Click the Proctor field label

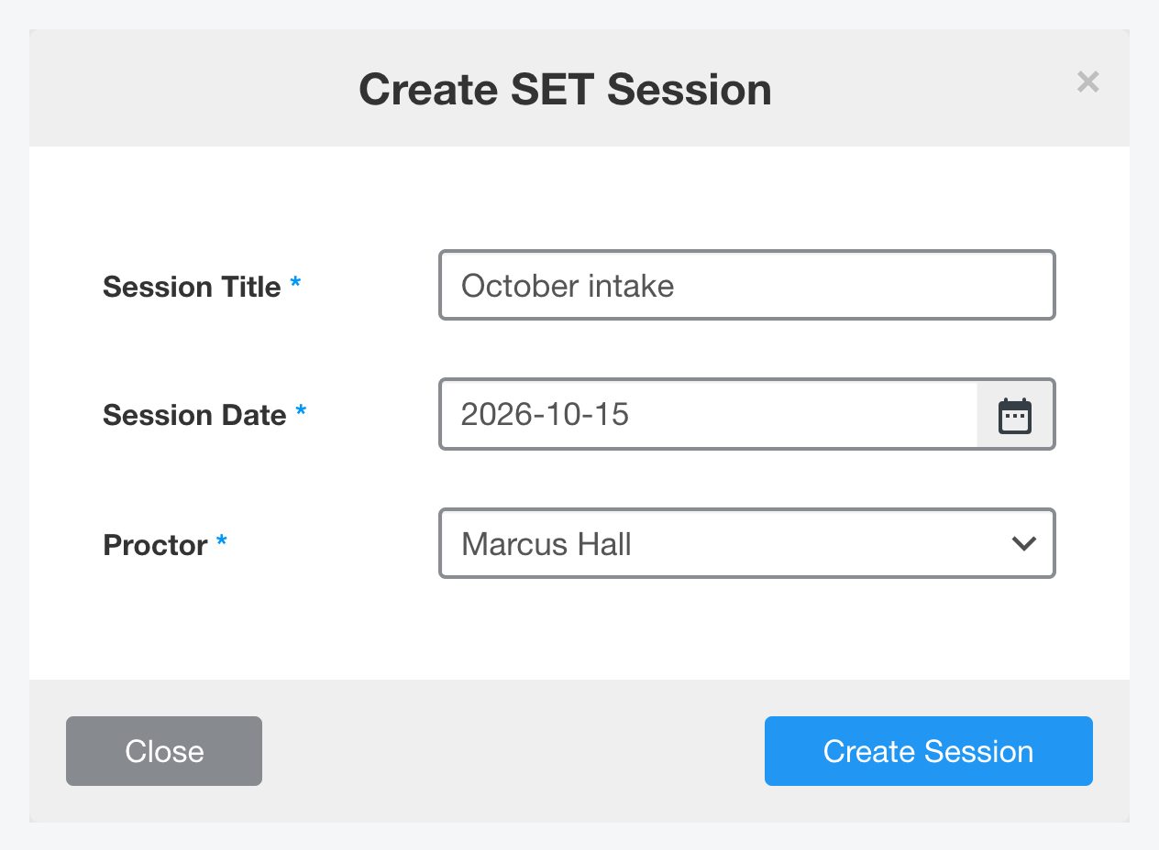(155, 545)
